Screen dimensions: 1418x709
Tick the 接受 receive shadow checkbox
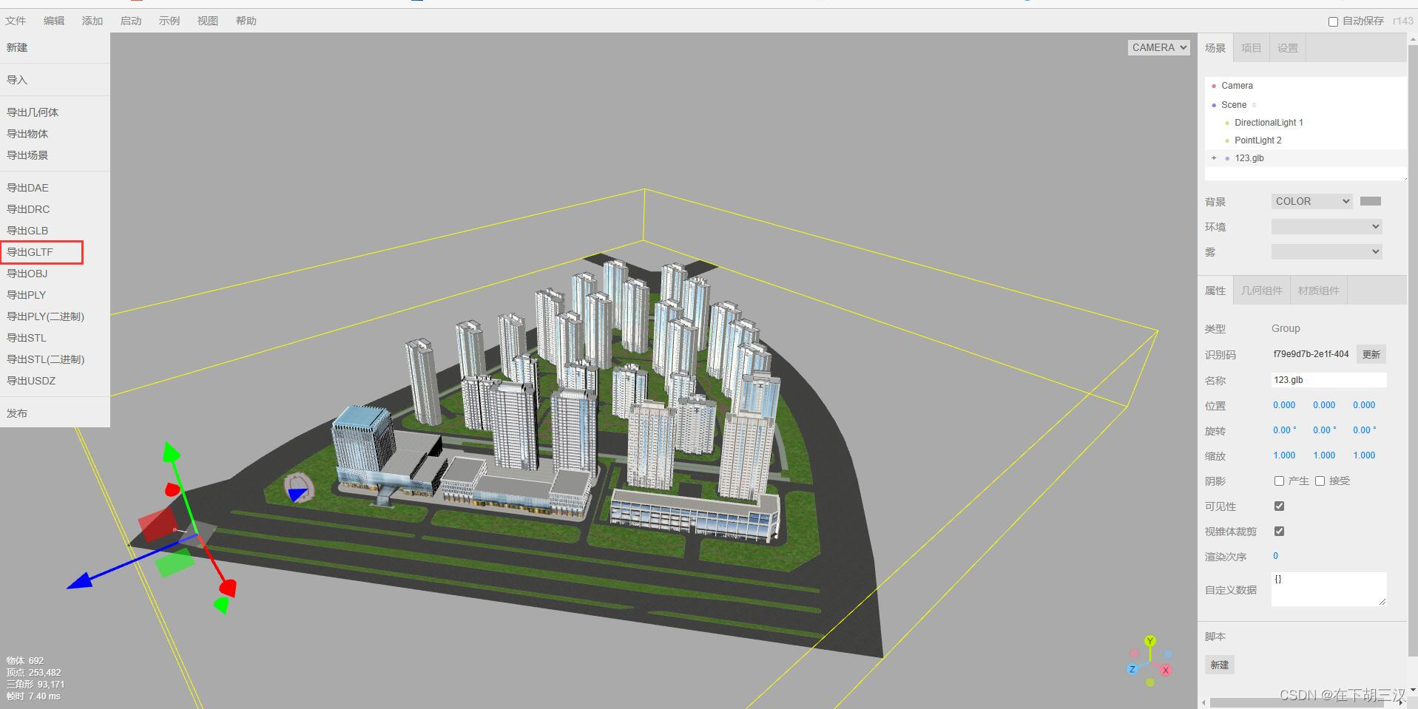click(1320, 481)
